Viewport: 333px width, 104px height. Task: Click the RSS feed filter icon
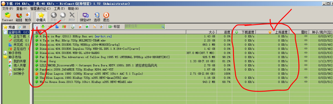(94, 27)
